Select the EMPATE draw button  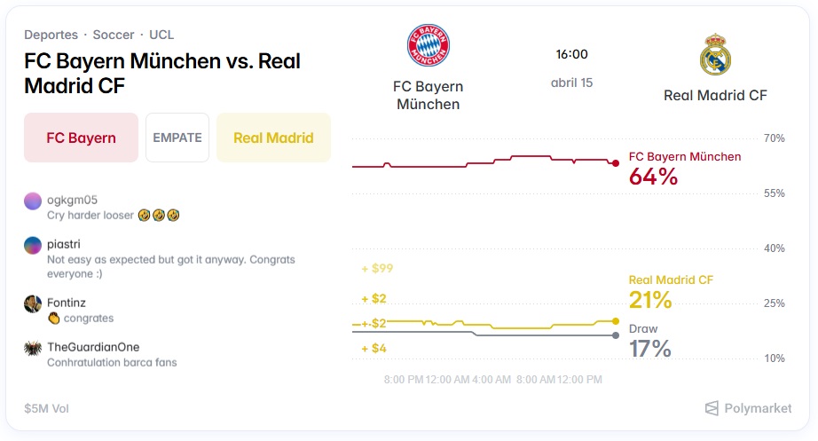point(177,138)
